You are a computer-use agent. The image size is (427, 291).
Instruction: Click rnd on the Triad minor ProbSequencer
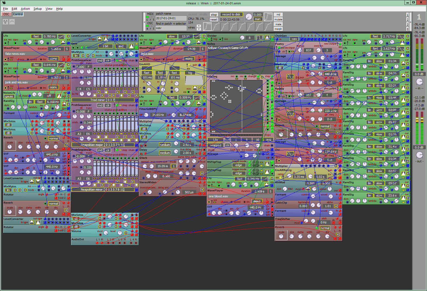tap(100, 61)
